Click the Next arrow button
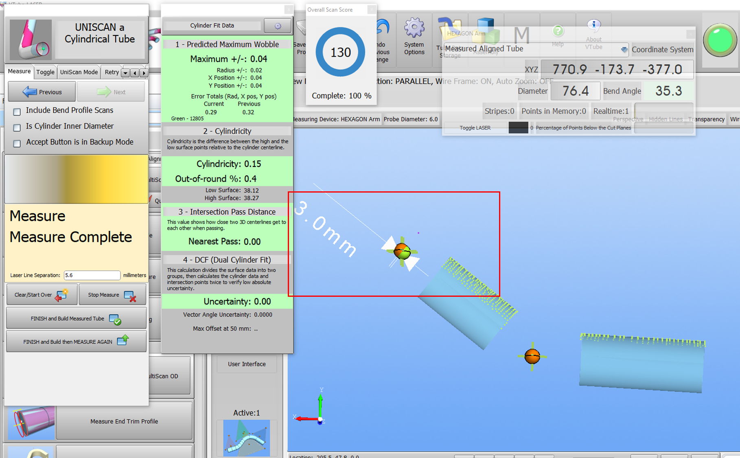 [111, 92]
